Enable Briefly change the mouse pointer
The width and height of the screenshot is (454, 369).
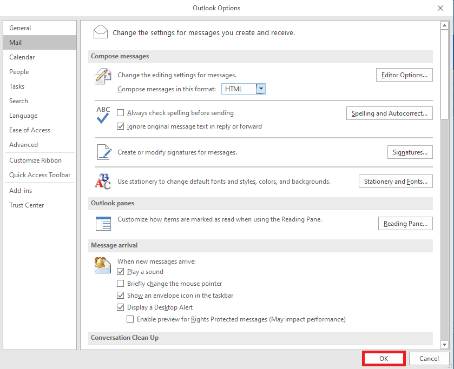coord(121,284)
